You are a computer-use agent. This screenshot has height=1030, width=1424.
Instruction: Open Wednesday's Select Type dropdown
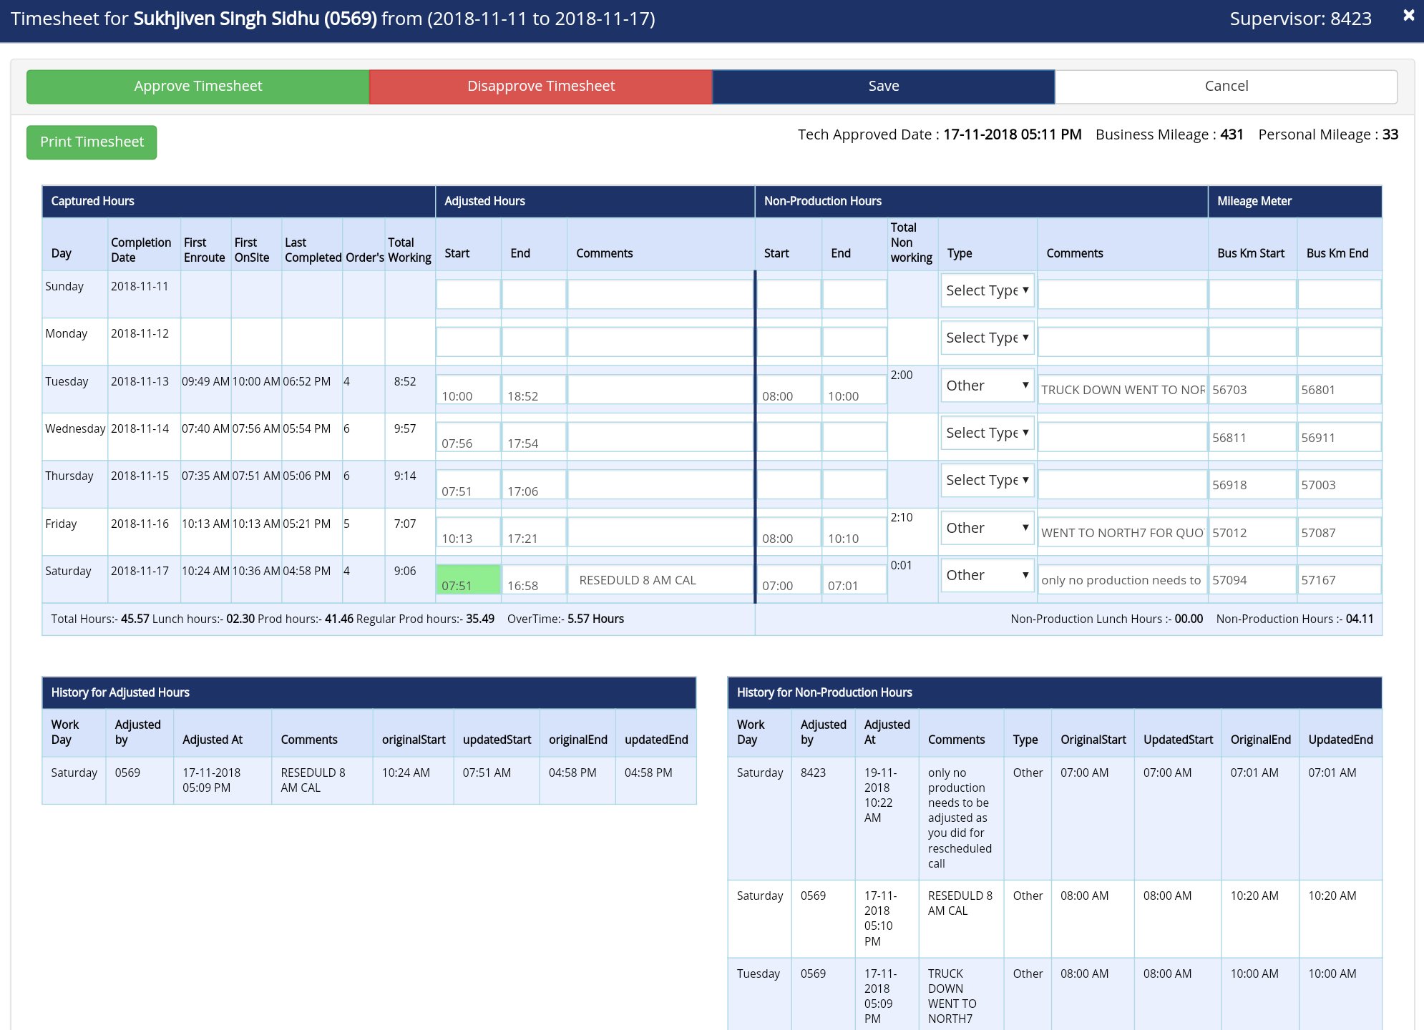(x=987, y=433)
